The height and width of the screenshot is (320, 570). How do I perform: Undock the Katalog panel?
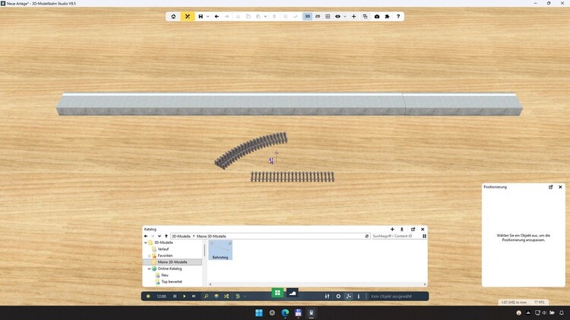[x=413, y=229]
